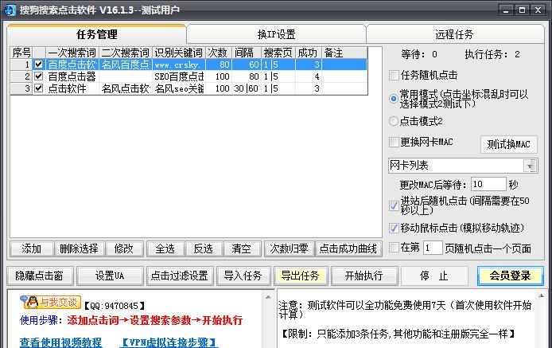Image resolution: width=552 pixels, height=348 pixels.
Task: Click the 导出任务 button
Action: (x=301, y=276)
